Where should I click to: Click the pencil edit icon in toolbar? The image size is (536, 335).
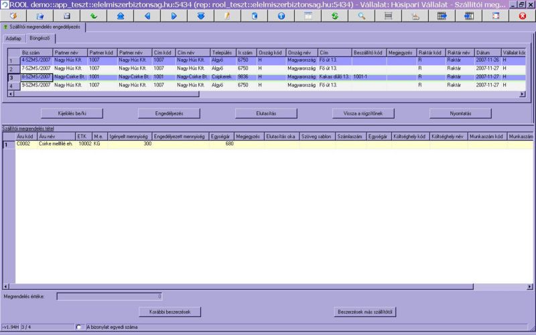pyautogui.click(x=227, y=15)
